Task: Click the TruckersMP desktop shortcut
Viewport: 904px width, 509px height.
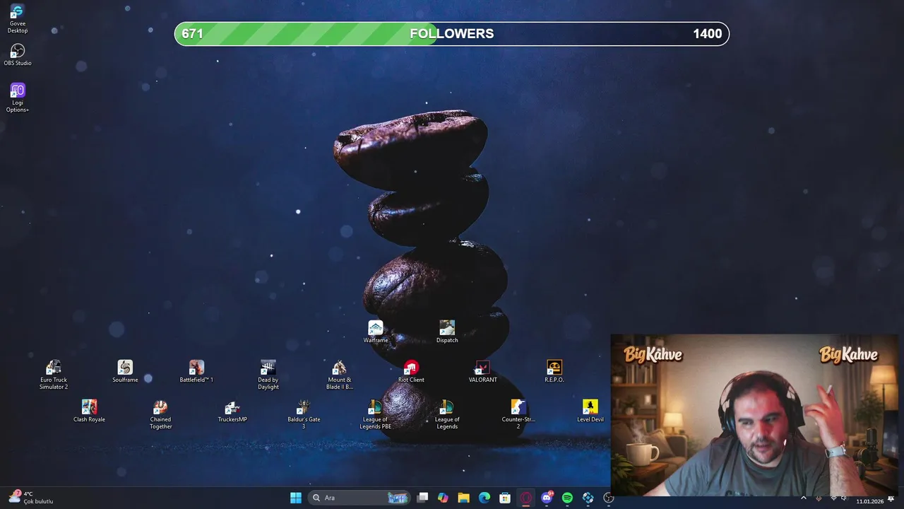Action: tap(232, 411)
